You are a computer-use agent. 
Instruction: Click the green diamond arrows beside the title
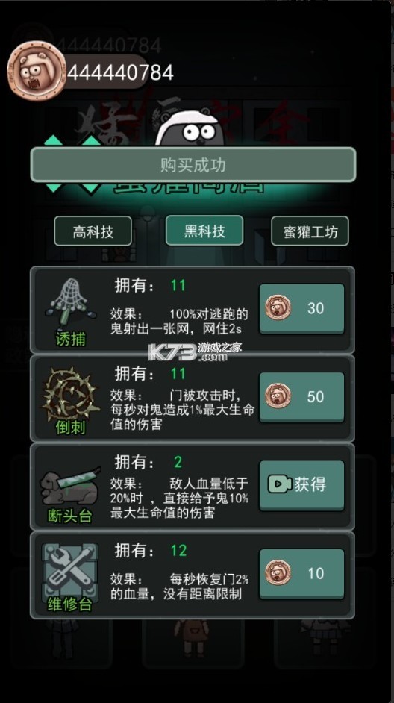pyautogui.click(x=72, y=164)
